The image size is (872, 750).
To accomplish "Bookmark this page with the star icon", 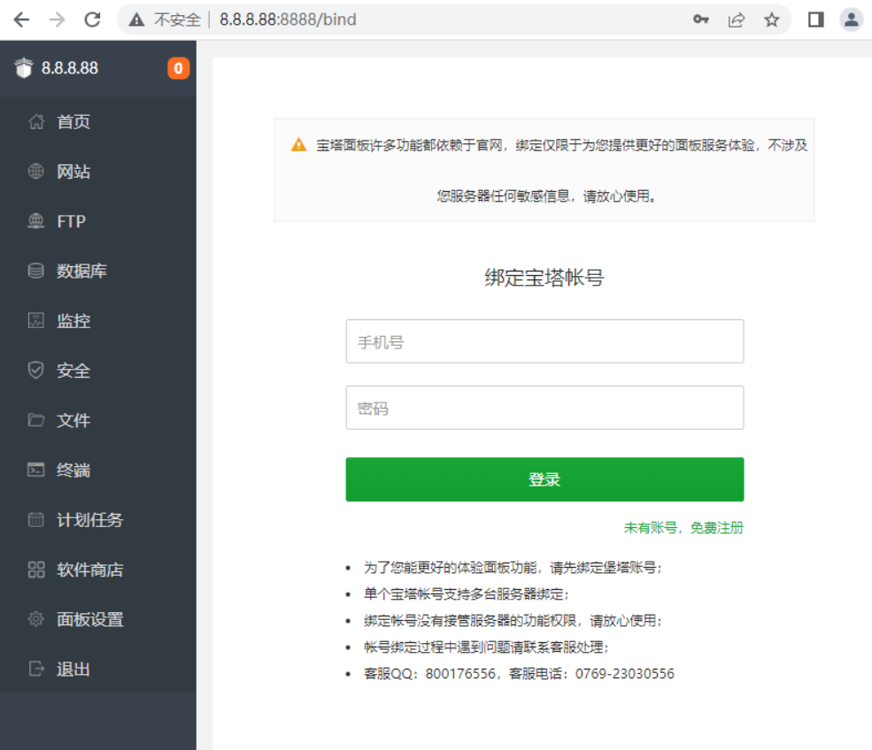I will pos(772,19).
